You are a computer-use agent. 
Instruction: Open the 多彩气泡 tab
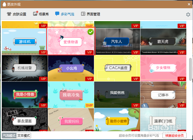pyautogui.click(x=65, y=14)
